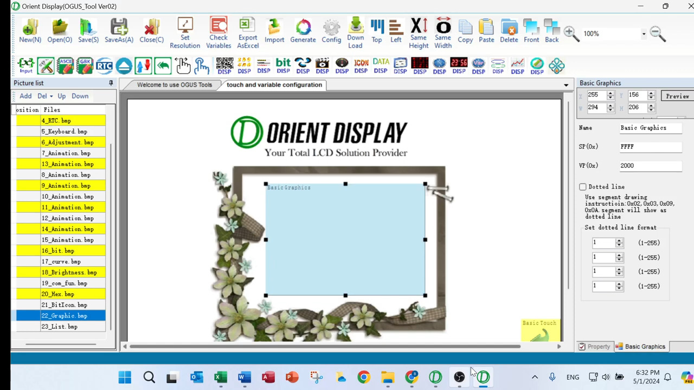Select the bit DISP tool

283,66
